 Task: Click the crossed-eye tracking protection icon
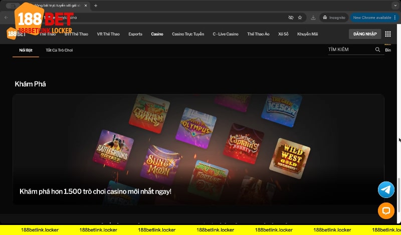291,17
